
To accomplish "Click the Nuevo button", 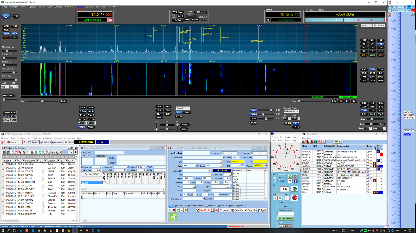I will point(224,210).
